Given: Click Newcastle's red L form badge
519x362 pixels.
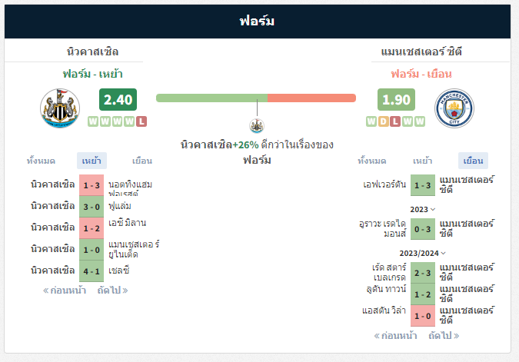Looking at the screenshot, I should tap(141, 121).
